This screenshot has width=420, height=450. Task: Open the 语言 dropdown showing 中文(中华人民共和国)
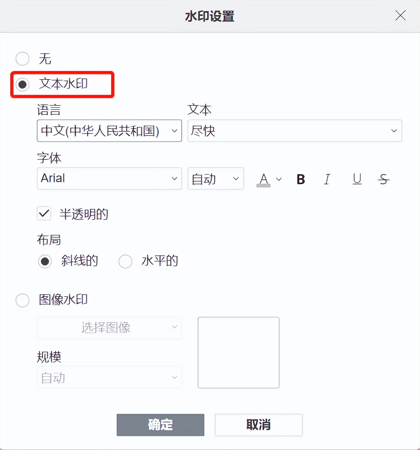(x=109, y=131)
